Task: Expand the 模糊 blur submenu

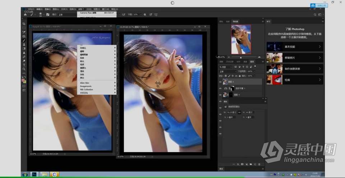Action: 97,51
